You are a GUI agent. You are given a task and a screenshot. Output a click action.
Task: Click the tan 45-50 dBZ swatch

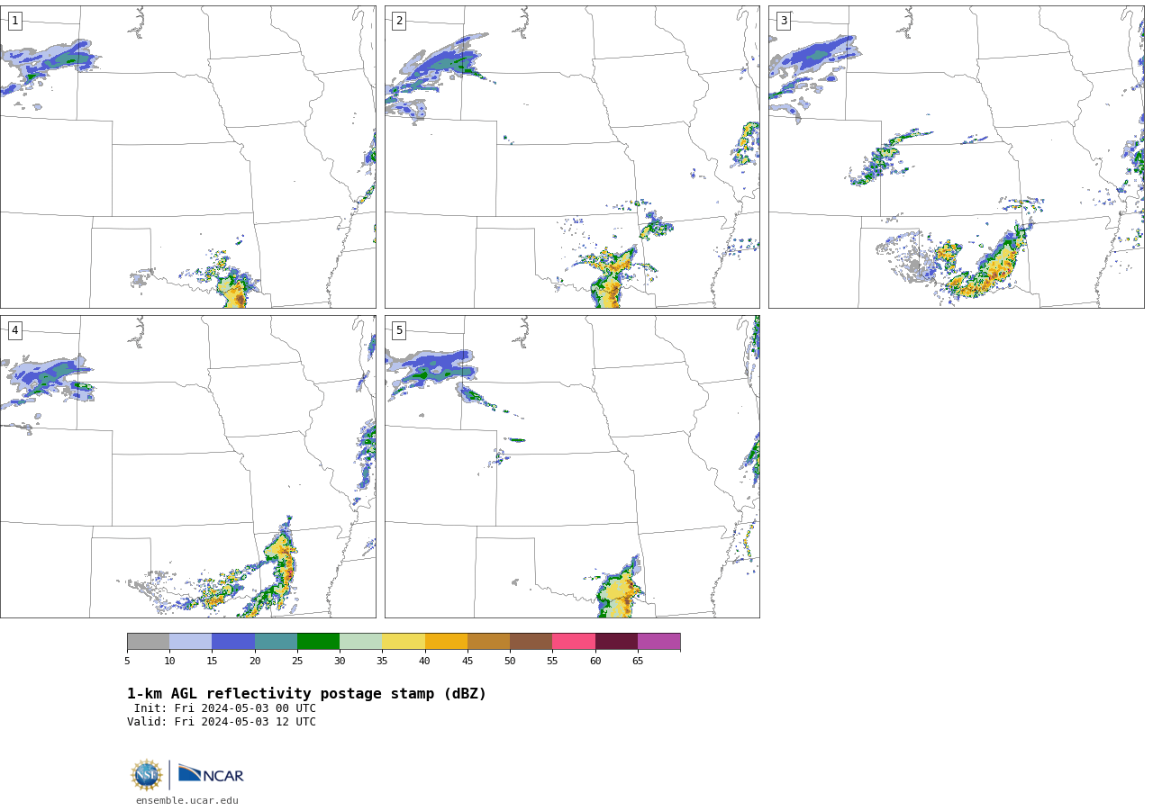point(488,642)
